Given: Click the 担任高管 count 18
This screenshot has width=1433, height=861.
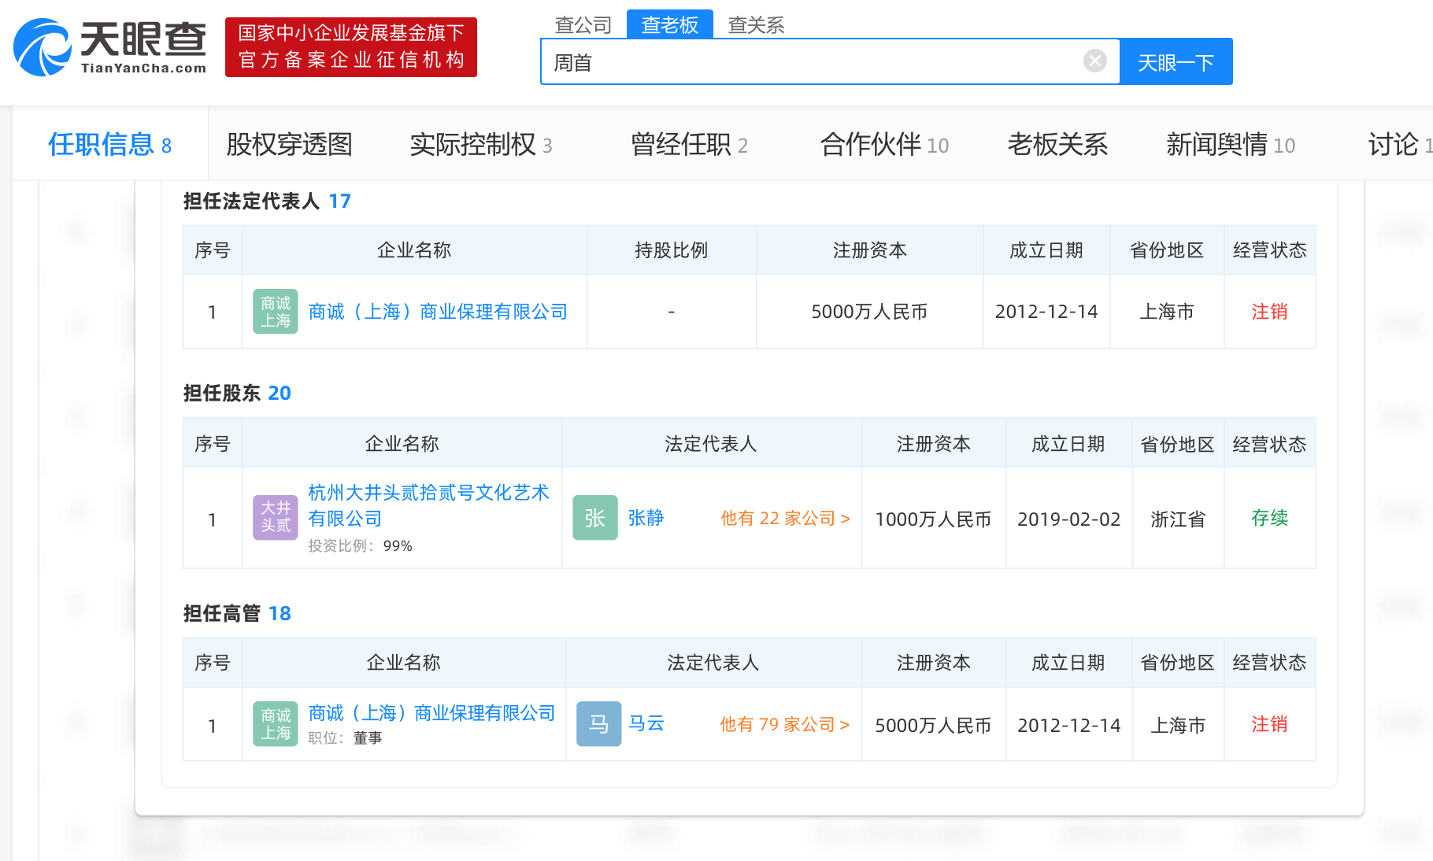Looking at the screenshot, I should (x=280, y=613).
